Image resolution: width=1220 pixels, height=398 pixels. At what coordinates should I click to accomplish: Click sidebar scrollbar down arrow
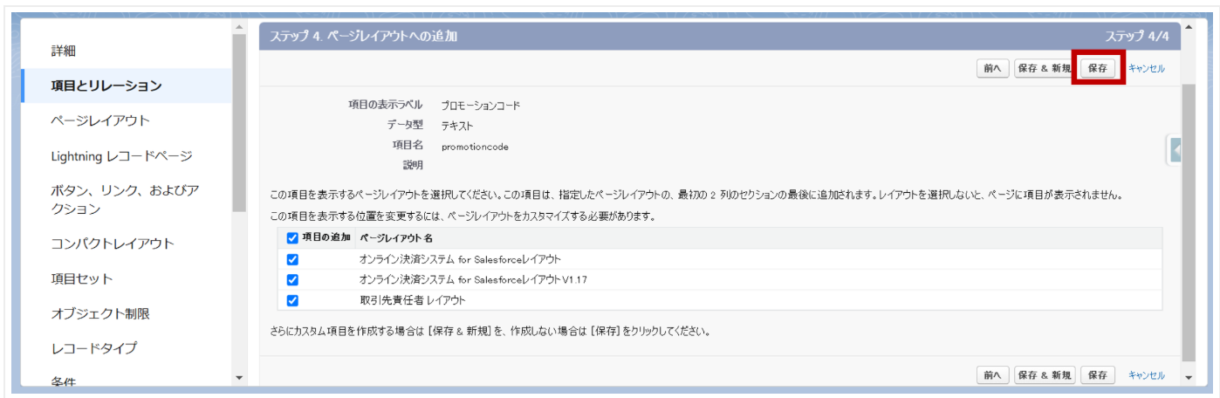[239, 377]
